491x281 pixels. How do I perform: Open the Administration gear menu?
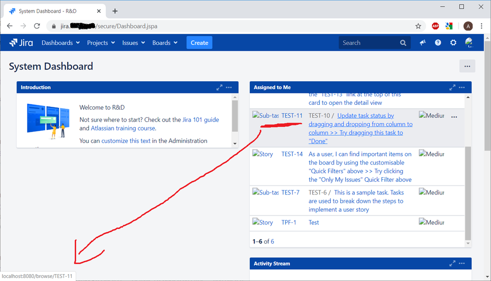pyautogui.click(x=453, y=43)
